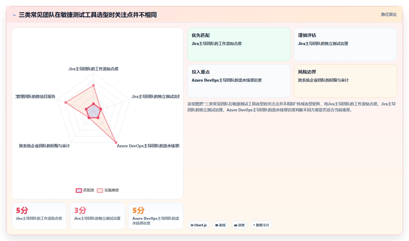The width and height of the screenshot is (409, 241).
Task: Click the 5分 score for Jira主导团队的工作流贴合度
Action: coord(22,210)
